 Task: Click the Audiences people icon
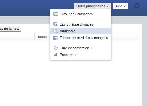click(56, 31)
